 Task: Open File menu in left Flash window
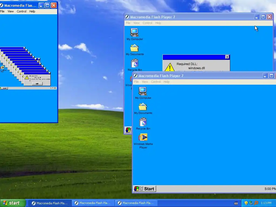coord(2,11)
